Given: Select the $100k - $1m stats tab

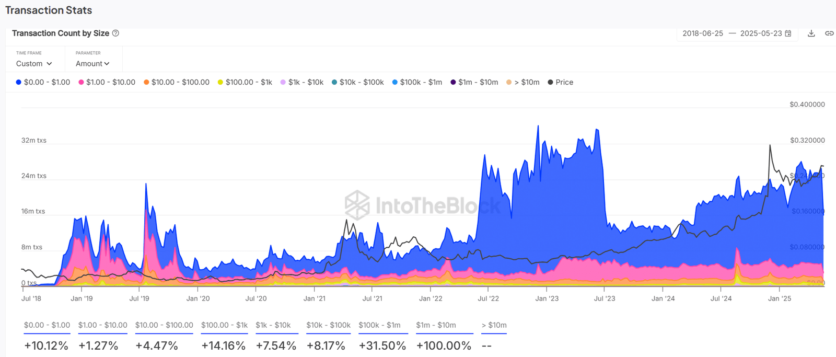Looking at the screenshot, I should (x=379, y=325).
